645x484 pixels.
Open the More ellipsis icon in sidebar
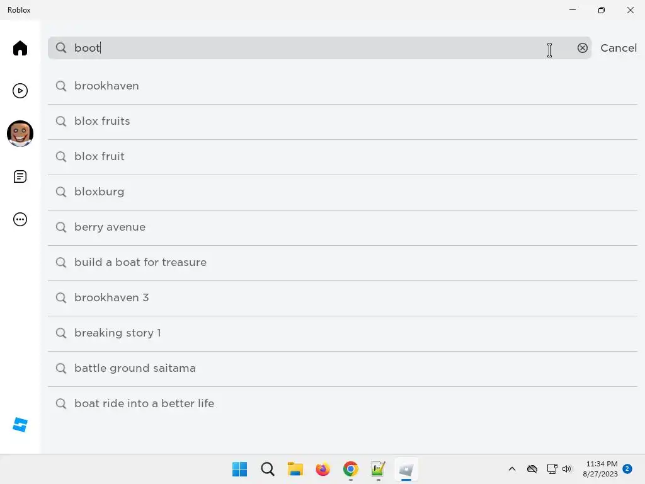(20, 219)
